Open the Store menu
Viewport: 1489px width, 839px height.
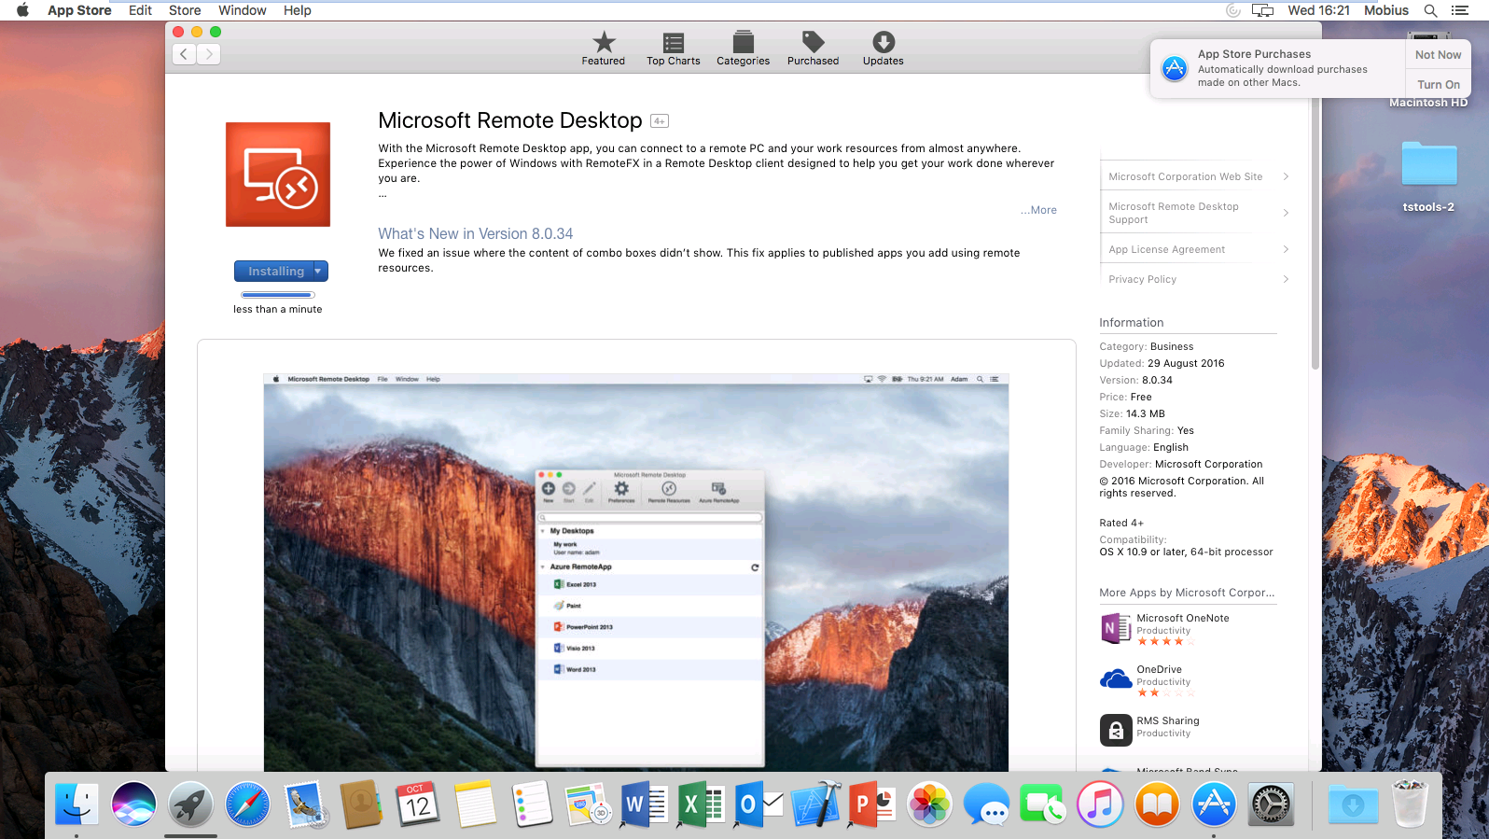click(185, 10)
